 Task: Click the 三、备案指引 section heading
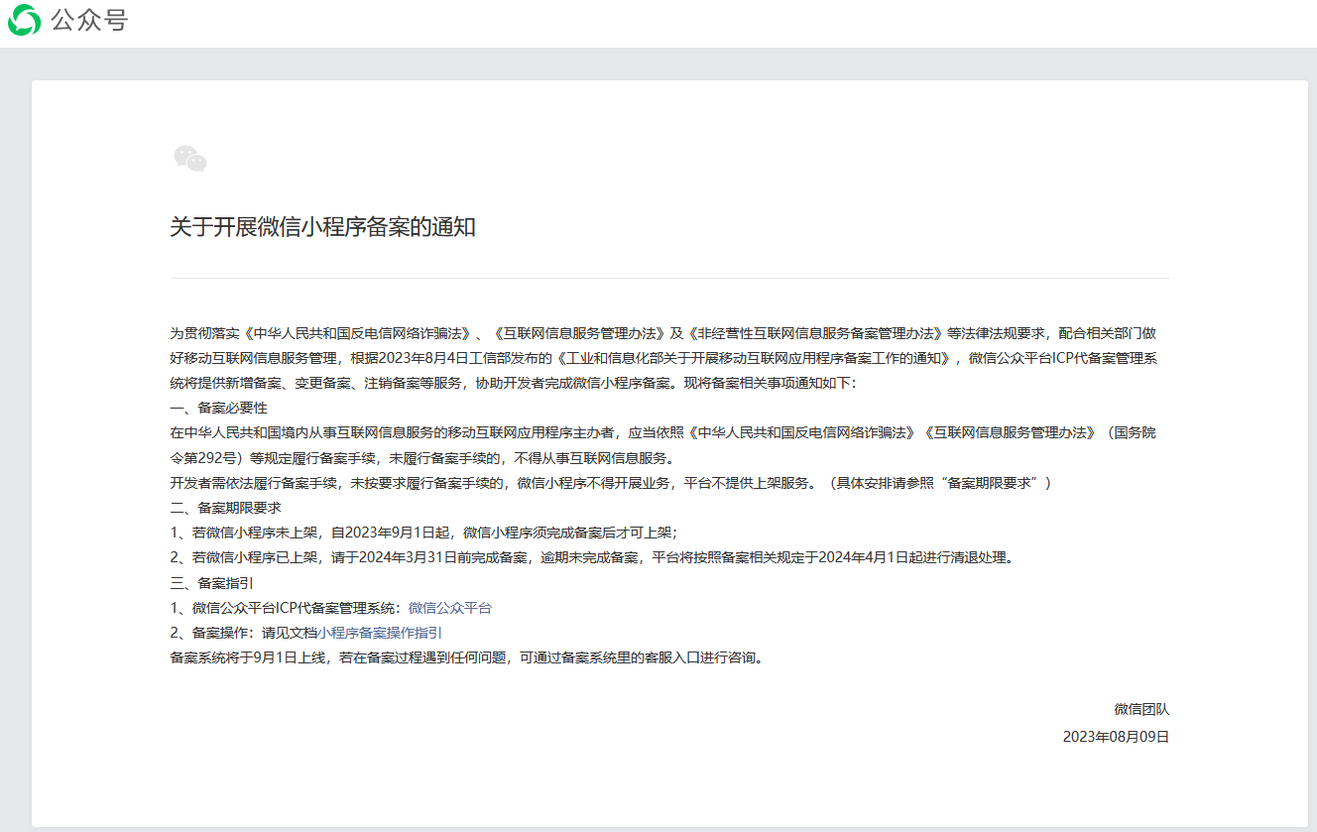[212, 582]
